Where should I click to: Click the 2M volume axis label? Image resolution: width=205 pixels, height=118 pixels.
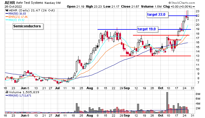tap(198, 108)
